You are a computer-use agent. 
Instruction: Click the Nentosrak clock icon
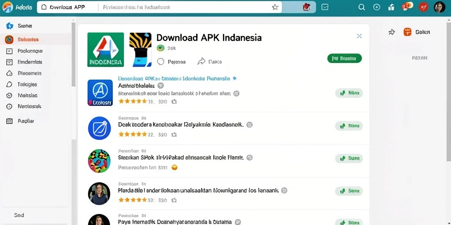pos(9,106)
